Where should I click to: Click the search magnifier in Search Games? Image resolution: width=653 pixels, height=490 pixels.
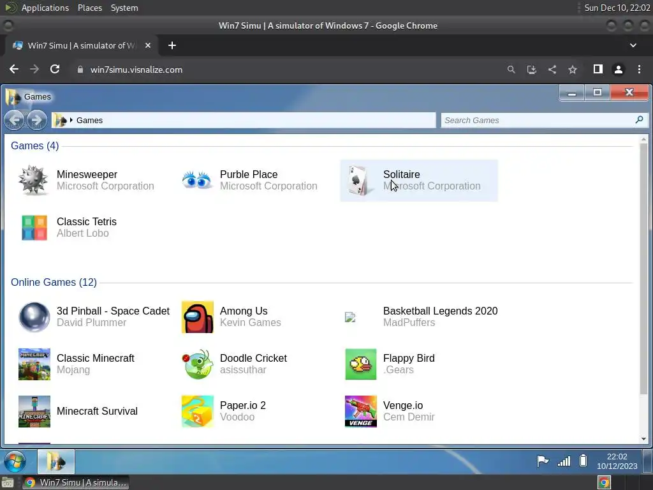coord(639,120)
